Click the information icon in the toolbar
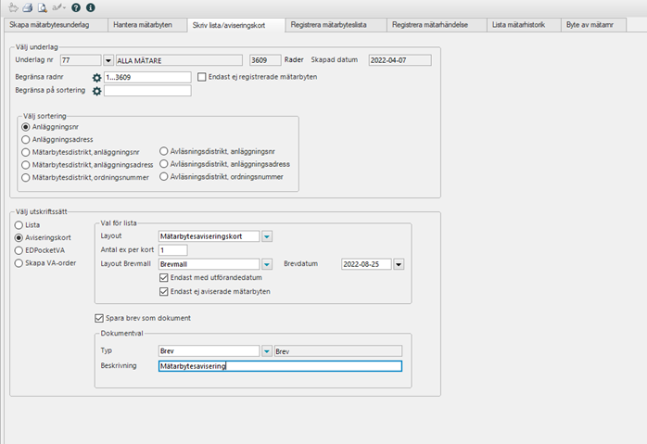Image resolution: width=647 pixels, height=444 pixels. coord(90,7)
